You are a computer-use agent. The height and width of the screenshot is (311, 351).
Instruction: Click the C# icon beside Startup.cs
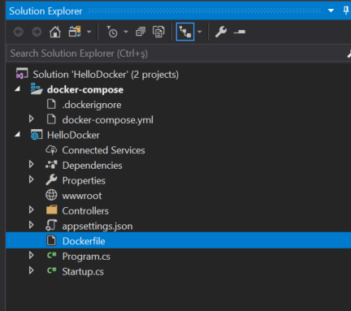coord(51,270)
